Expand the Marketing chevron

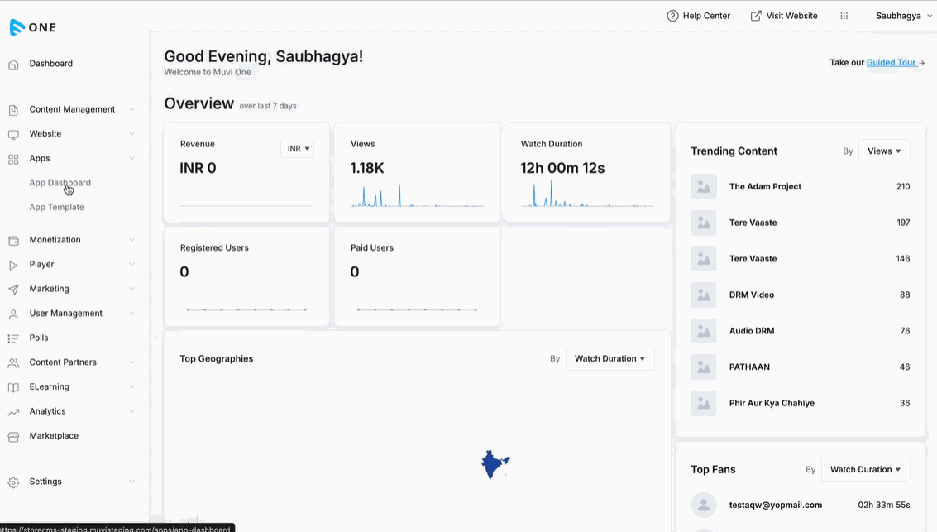(x=132, y=289)
